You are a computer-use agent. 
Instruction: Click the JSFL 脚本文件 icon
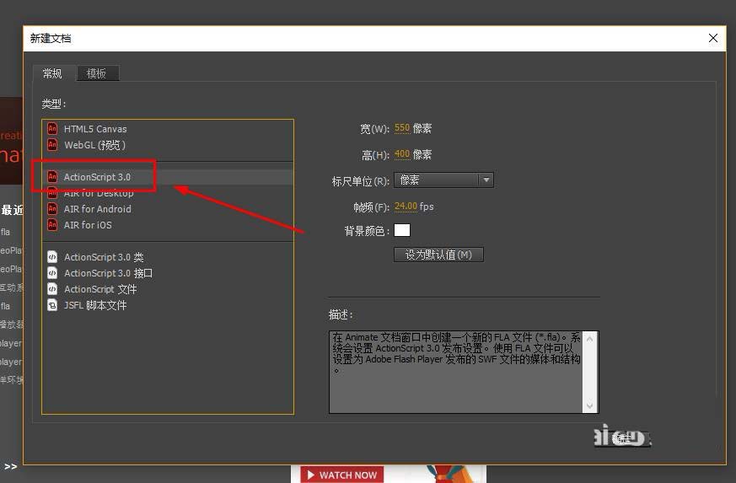[x=52, y=305]
